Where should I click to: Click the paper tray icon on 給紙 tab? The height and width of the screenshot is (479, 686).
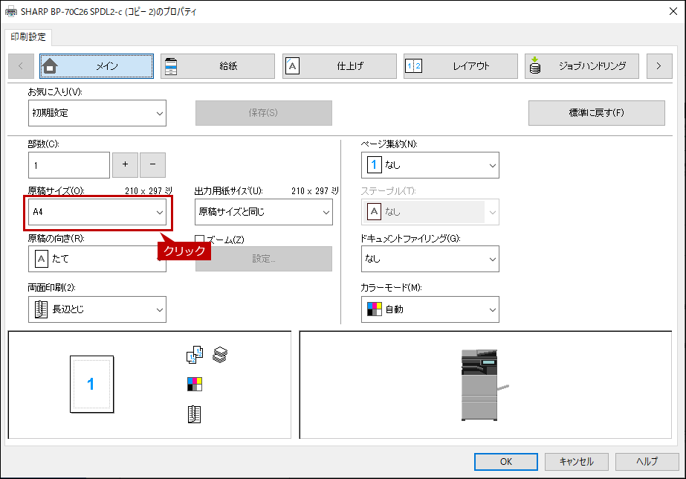171,66
